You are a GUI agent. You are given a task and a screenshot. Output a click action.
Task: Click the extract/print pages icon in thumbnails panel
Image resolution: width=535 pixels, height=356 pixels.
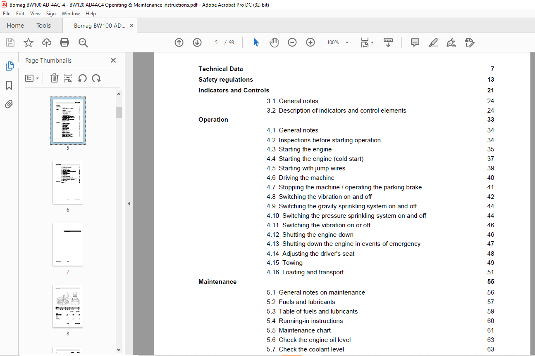tap(68, 78)
